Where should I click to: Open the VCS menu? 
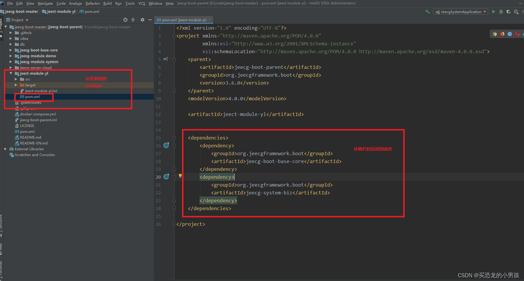coord(142,3)
